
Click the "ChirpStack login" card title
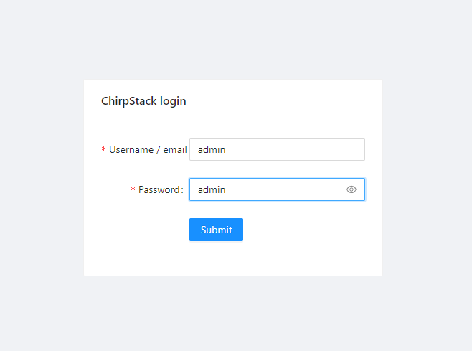[143, 100]
